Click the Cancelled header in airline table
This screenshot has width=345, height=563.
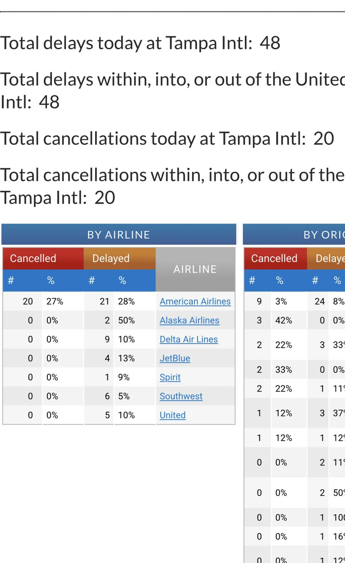coord(33,258)
